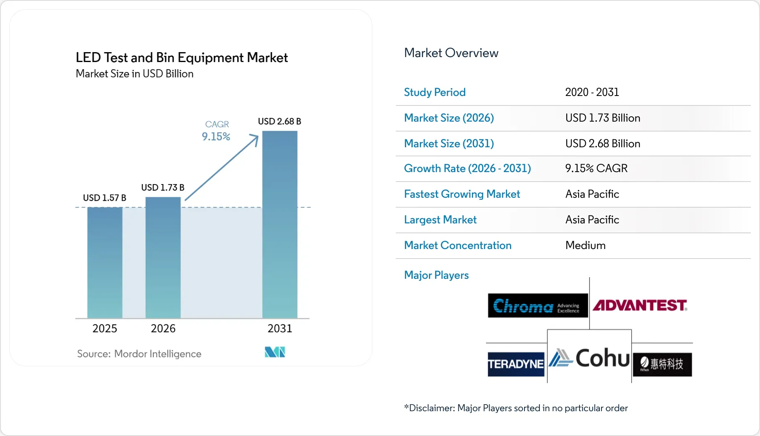Select the 2025 bar in chart

point(105,263)
